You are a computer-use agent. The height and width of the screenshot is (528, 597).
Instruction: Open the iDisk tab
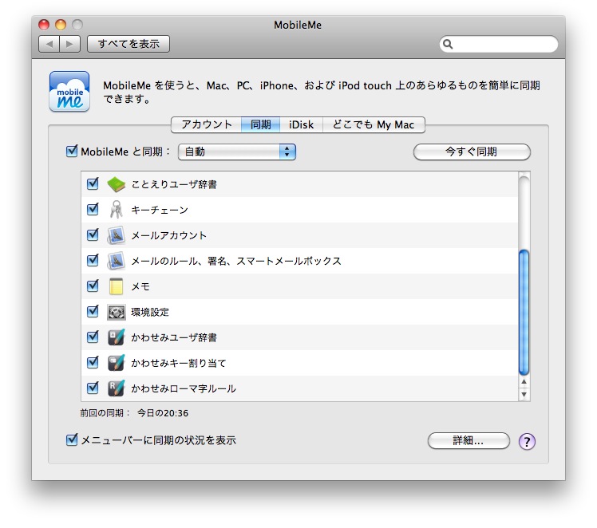click(301, 124)
